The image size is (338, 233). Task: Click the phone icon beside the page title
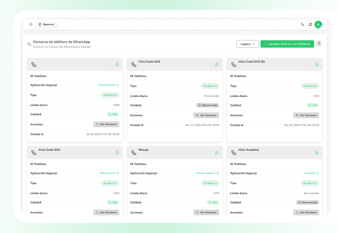click(29, 44)
